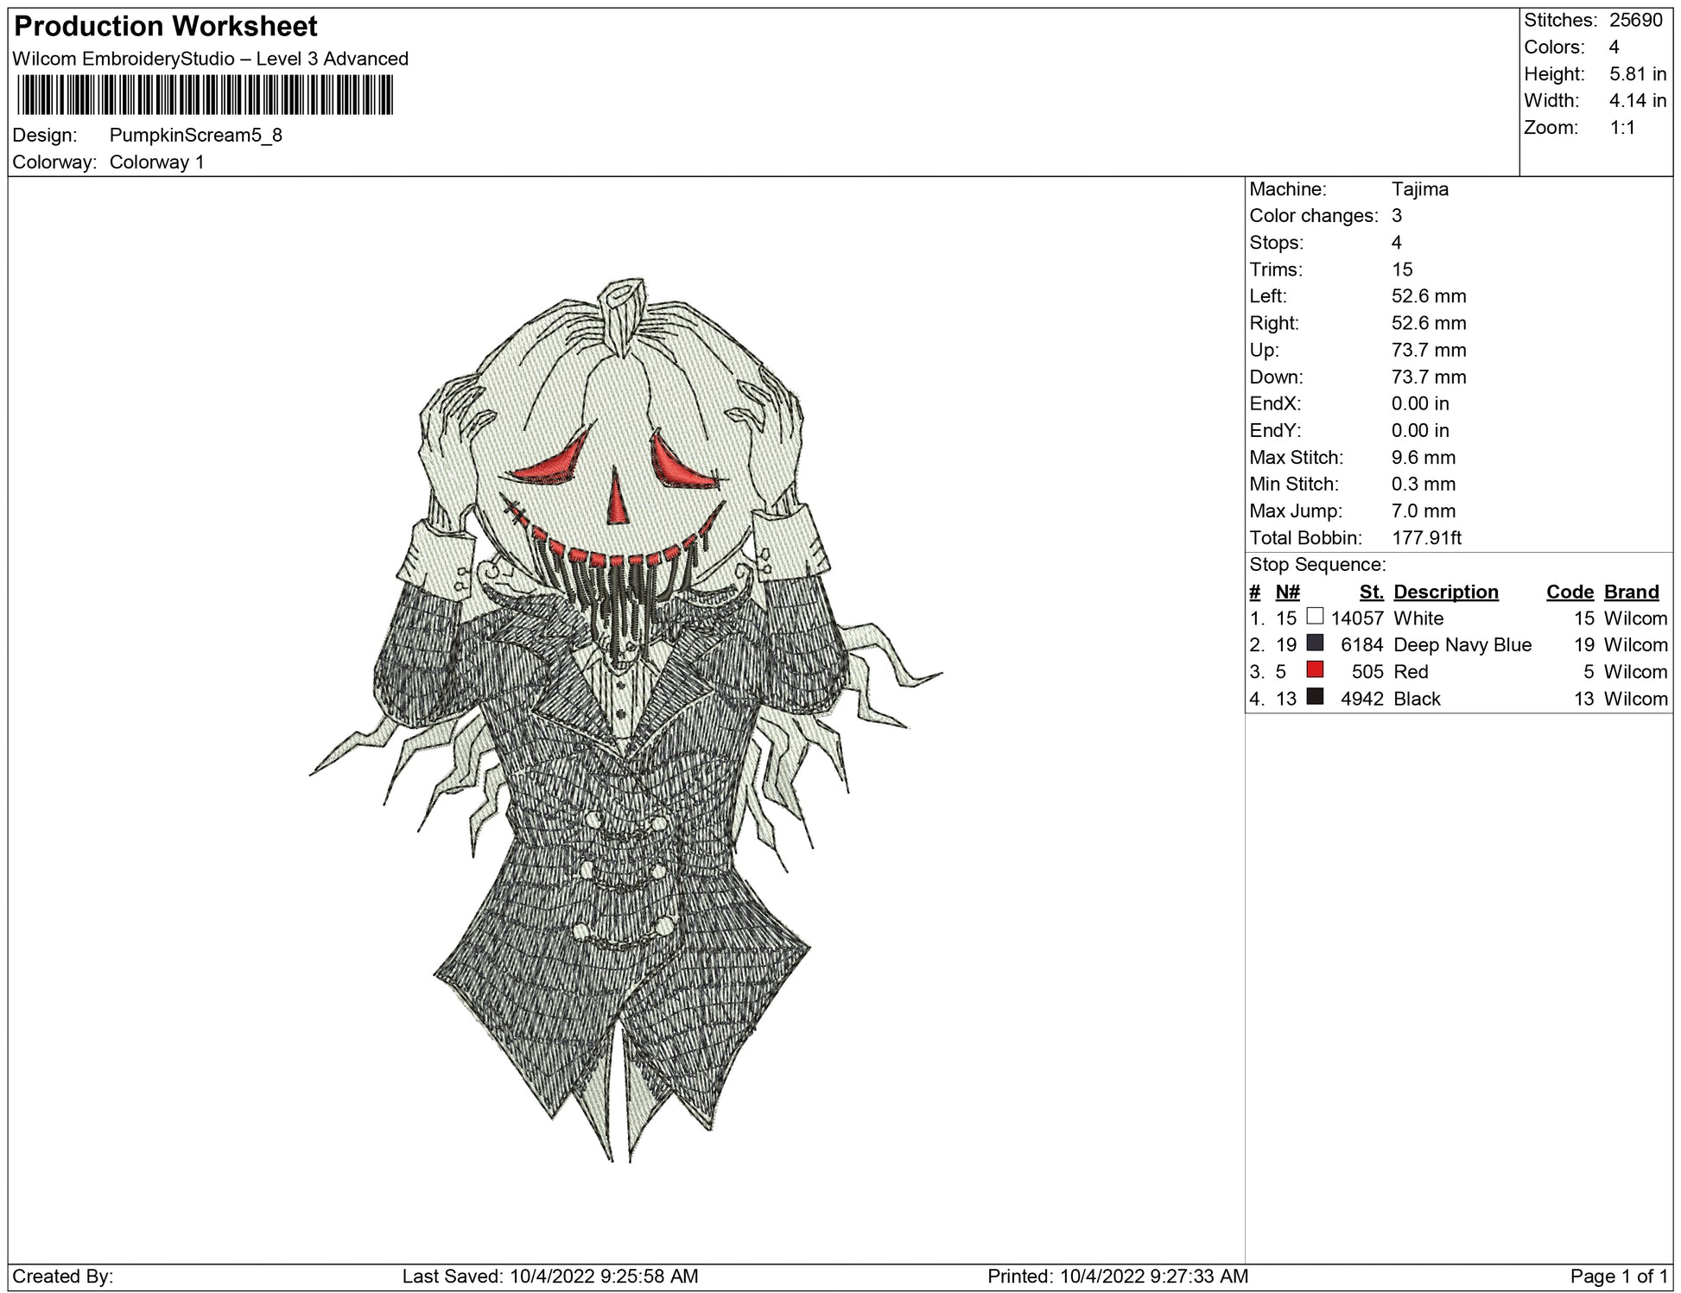Click the Colorway 1 value
1681x1293 pixels.
click(x=156, y=162)
